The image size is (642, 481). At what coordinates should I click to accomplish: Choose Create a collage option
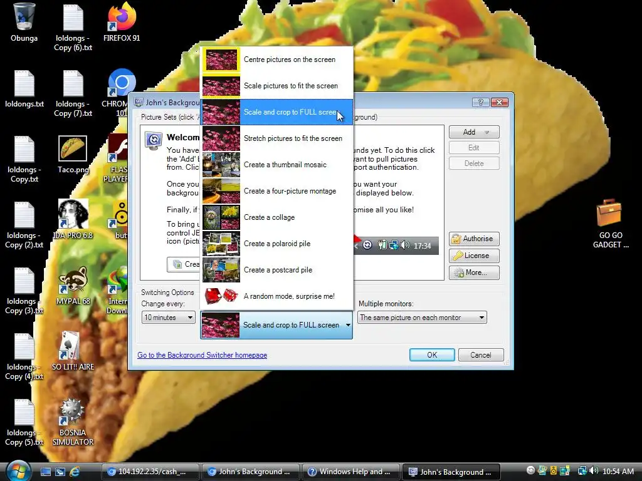click(276, 217)
